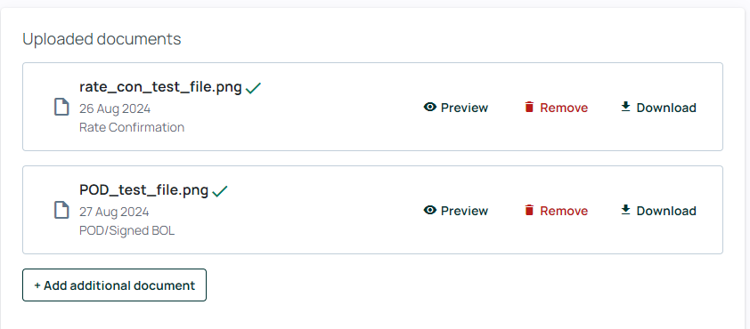Select the rate_con_test_file.png file name
The width and height of the screenshot is (750, 329).
click(160, 87)
